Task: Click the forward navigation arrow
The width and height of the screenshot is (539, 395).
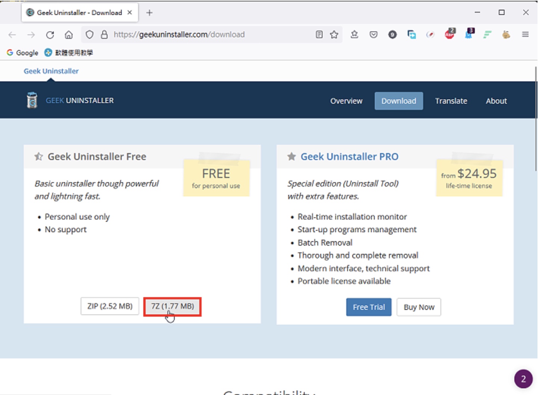Action: click(x=31, y=35)
